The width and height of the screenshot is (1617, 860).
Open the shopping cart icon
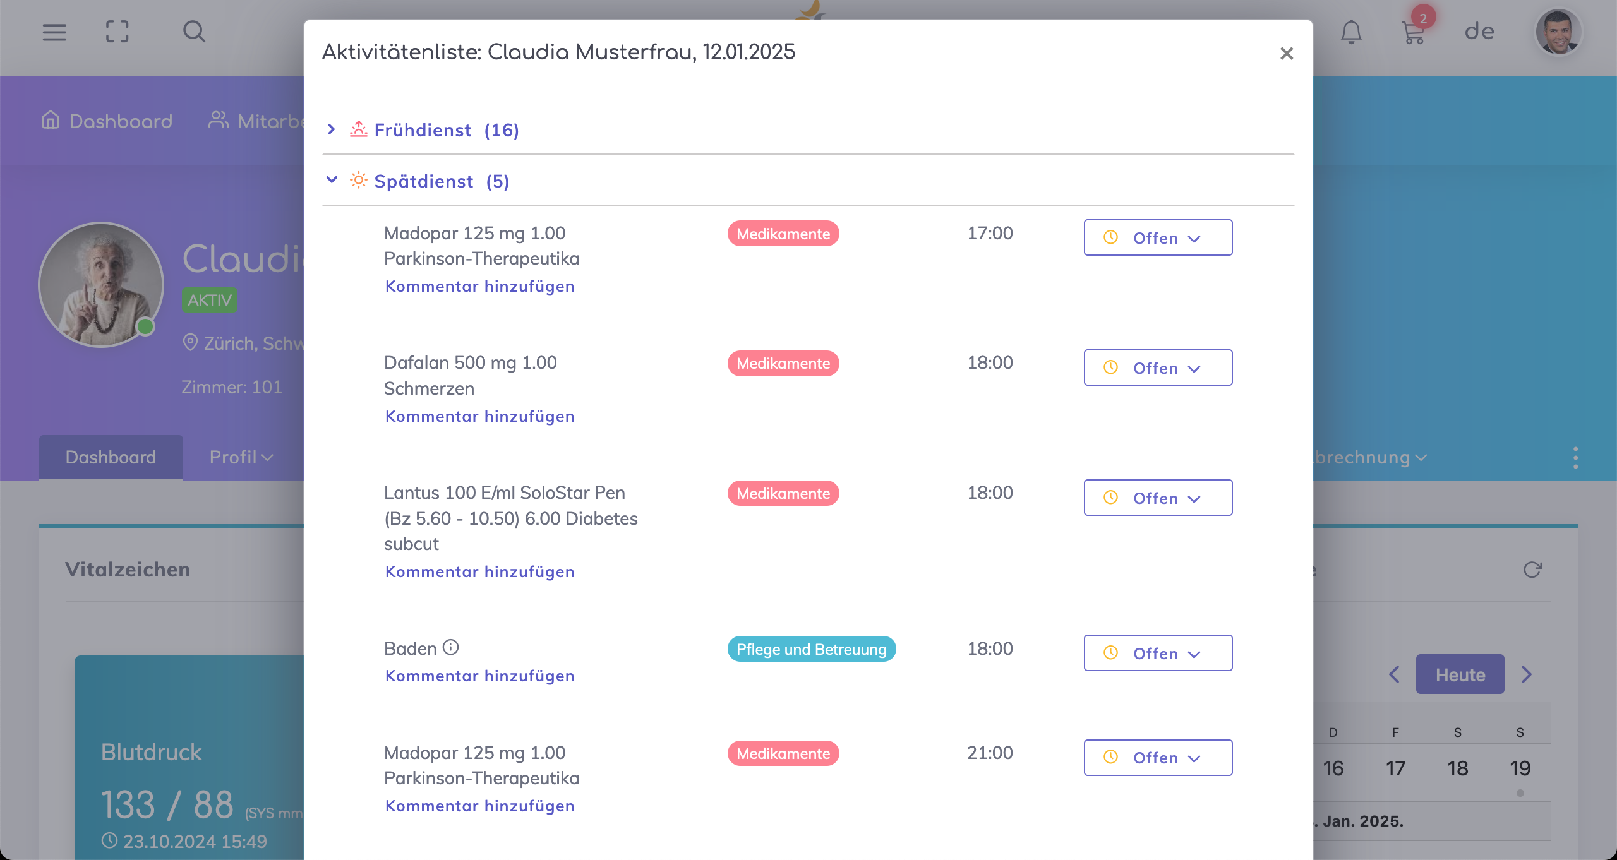click(1413, 32)
